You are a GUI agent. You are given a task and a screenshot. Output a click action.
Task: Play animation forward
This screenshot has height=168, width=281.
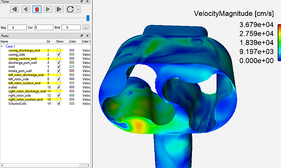[48, 10]
